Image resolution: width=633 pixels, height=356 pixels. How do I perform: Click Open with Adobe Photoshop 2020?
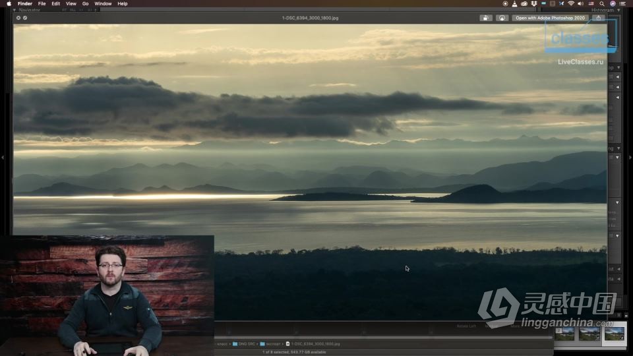(551, 18)
